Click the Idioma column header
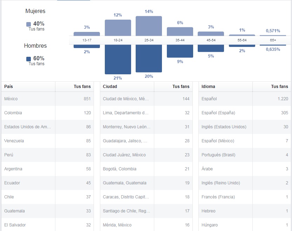 pos(225,87)
